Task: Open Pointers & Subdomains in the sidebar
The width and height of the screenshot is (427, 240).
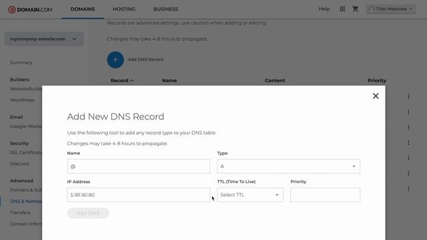Action: tap(26, 190)
